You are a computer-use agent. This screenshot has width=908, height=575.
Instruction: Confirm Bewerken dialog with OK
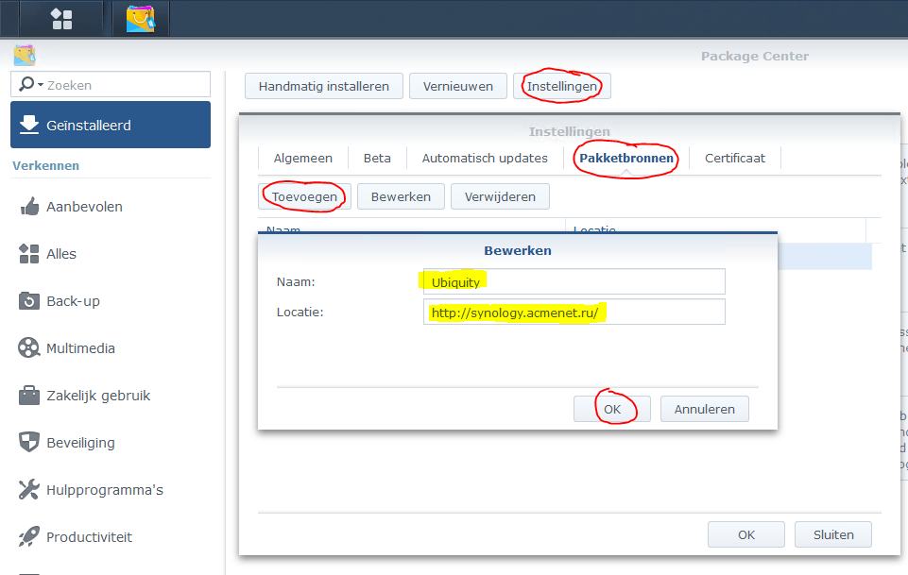click(612, 409)
